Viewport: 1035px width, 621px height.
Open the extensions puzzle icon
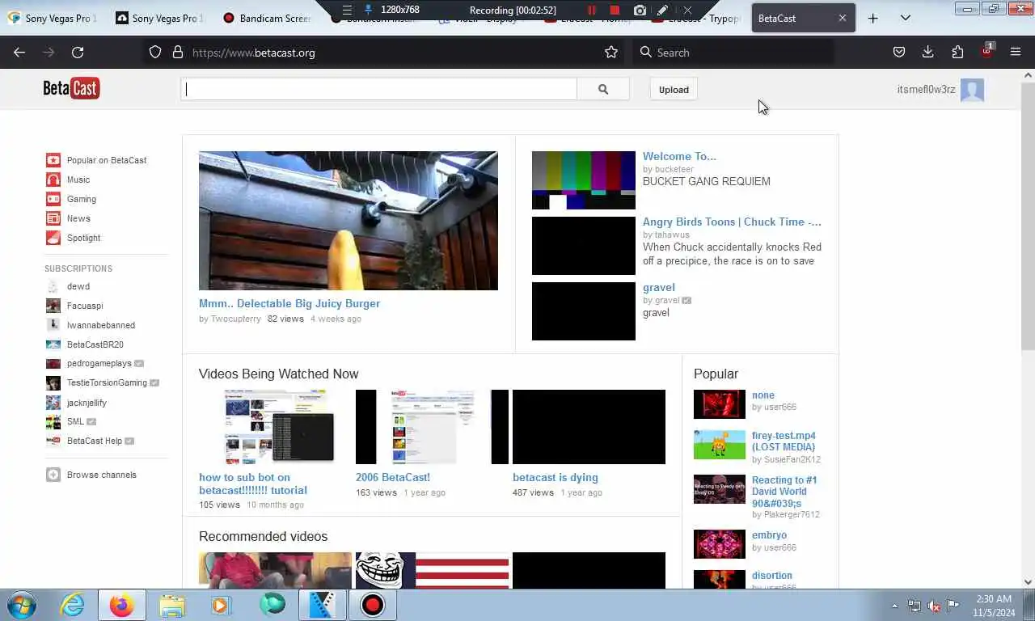point(957,52)
